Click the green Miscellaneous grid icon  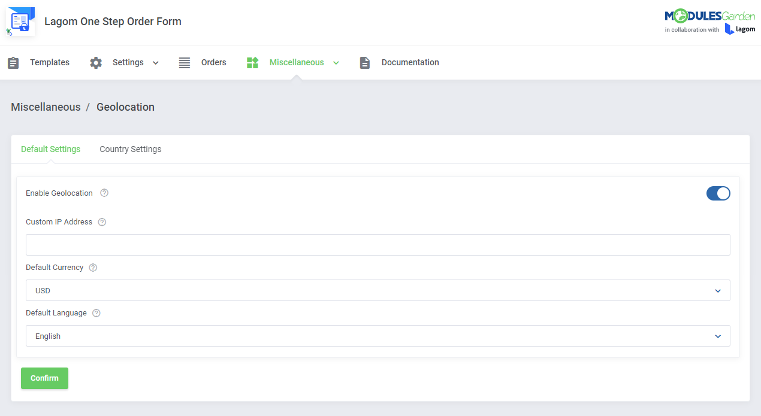tap(252, 62)
